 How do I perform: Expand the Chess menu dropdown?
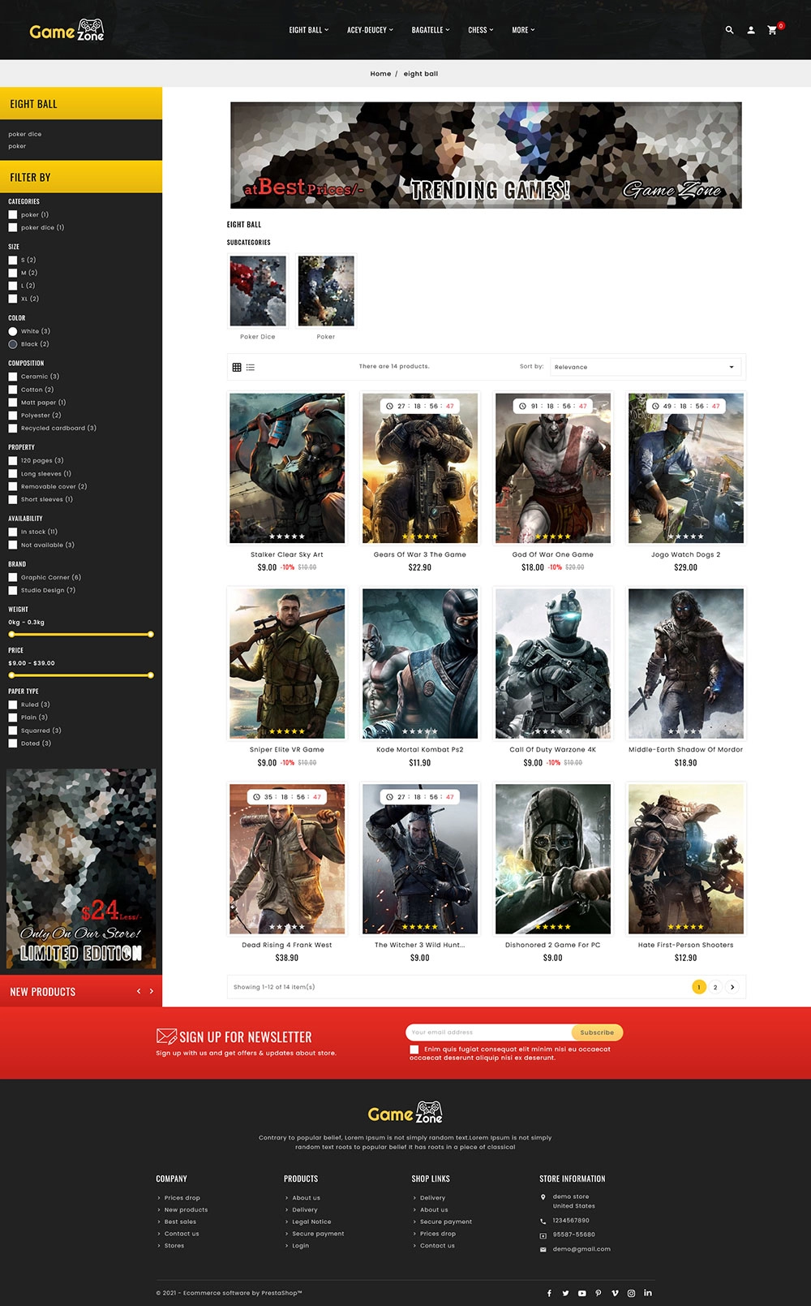[480, 30]
